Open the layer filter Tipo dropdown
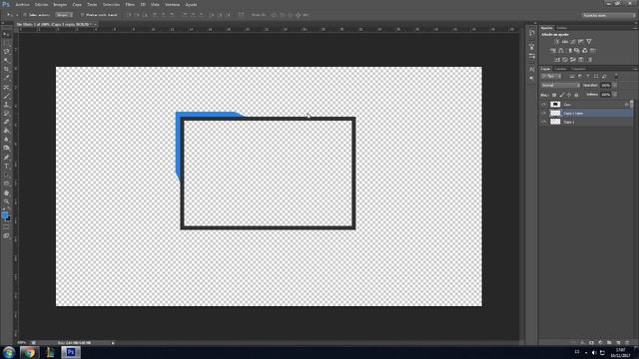This screenshot has height=359, width=639. click(x=551, y=76)
